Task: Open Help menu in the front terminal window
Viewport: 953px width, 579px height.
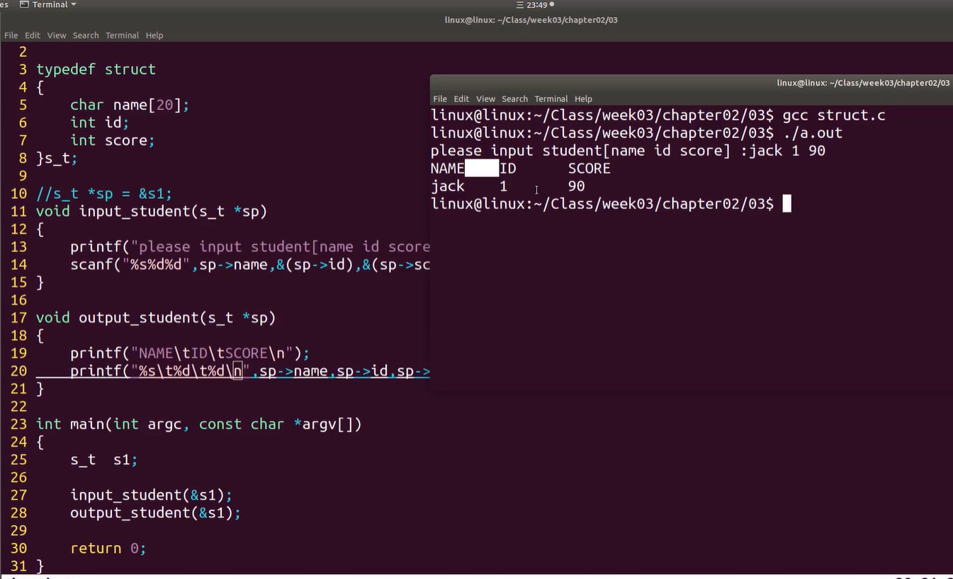Action: [x=583, y=99]
